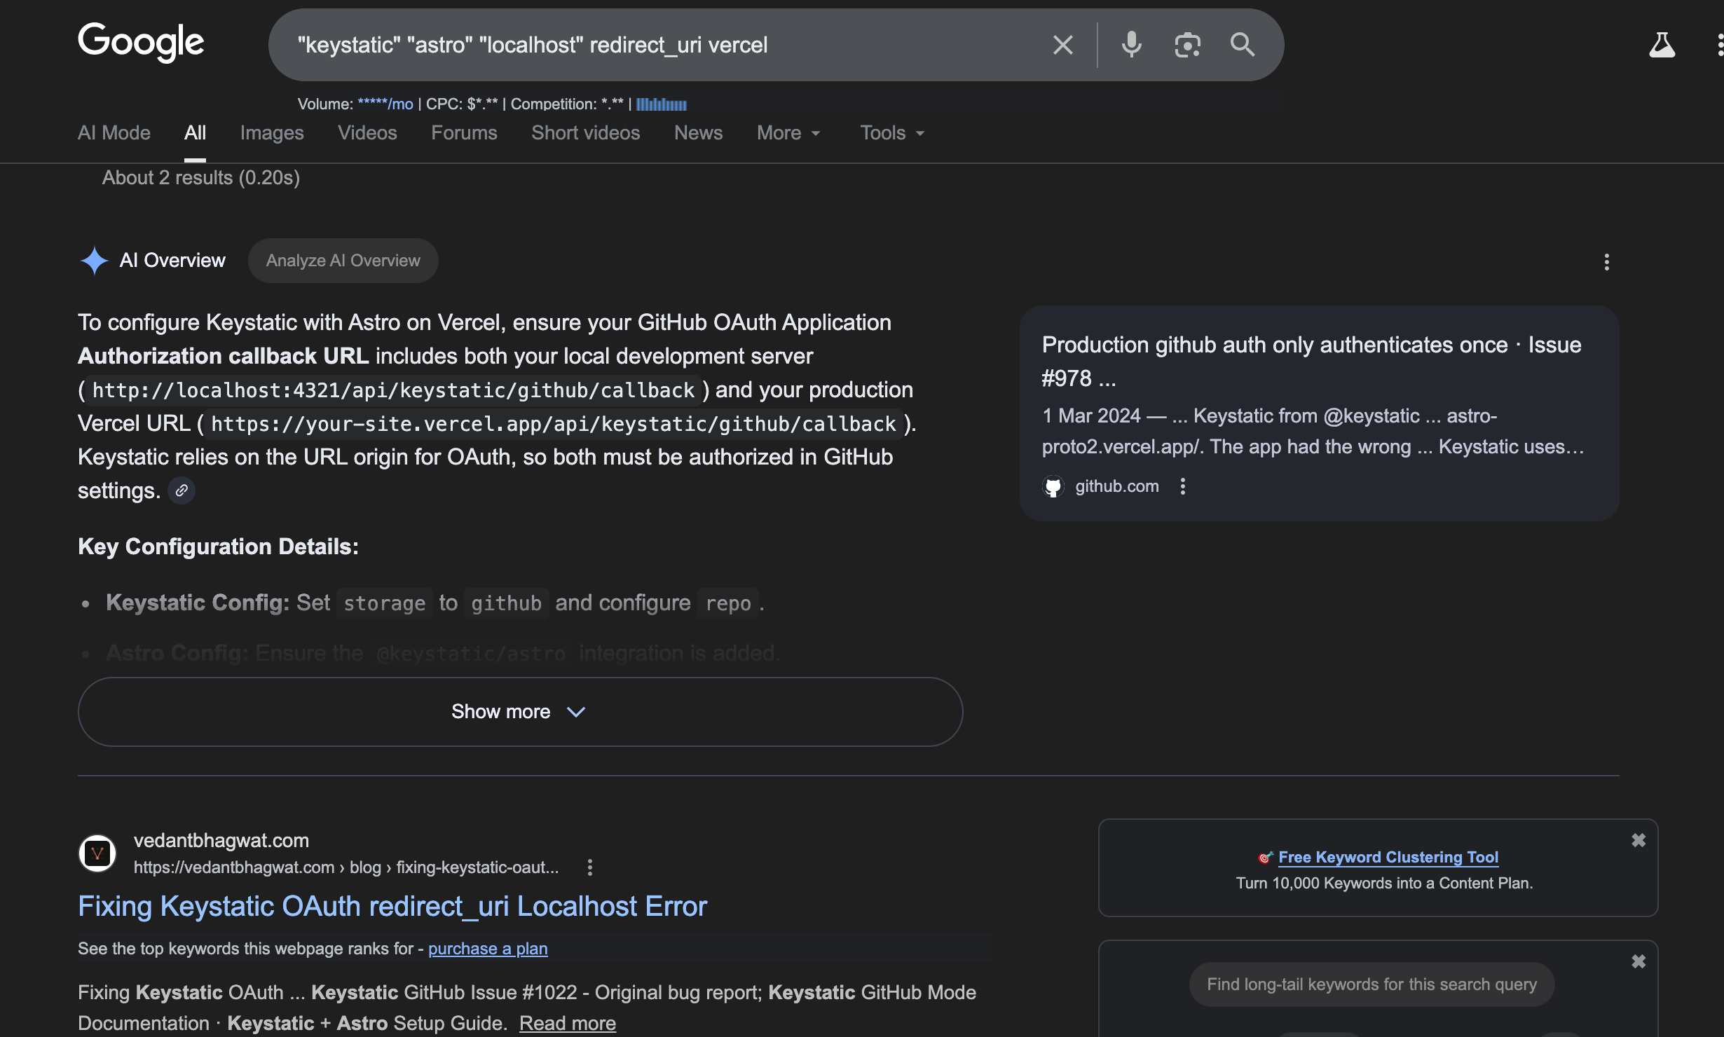Click the 'repo' code chip
Image resolution: width=1724 pixels, height=1037 pixels.
(728, 603)
